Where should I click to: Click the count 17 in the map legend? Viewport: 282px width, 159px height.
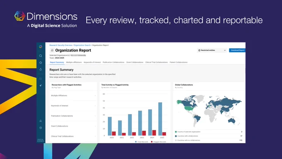tap(241, 136)
